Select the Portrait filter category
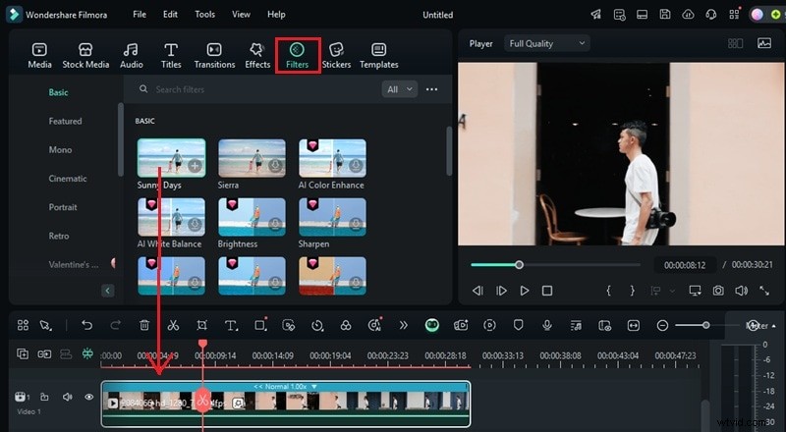This screenshot has width=786, height=432. pyautogui.click(x=63, y=207)
